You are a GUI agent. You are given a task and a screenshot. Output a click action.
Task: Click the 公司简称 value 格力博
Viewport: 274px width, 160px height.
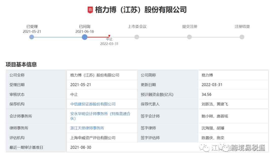(207, 75)
